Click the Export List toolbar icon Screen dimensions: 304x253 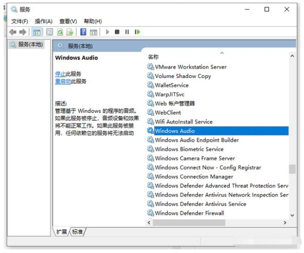pyautogui.click(x=70, y=32)
